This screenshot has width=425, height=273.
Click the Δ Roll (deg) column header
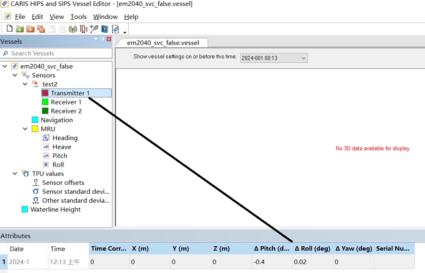pos(312,249)
